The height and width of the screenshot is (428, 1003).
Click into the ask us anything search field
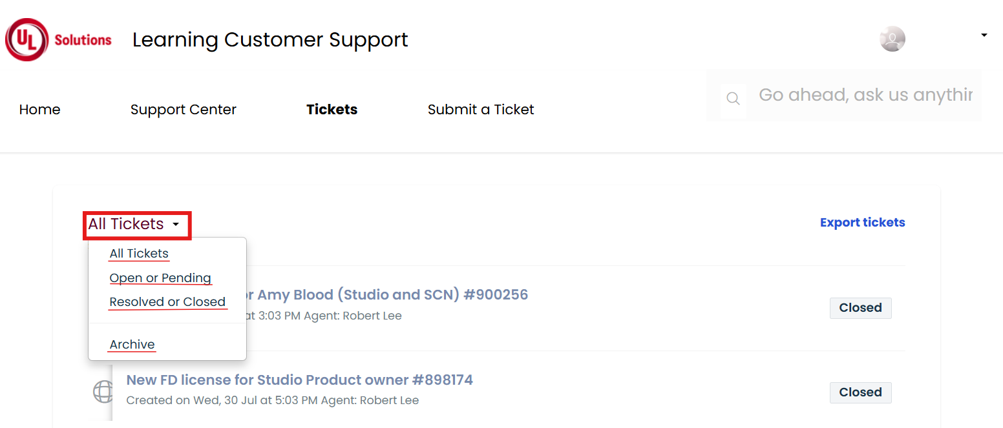[865, 96]
